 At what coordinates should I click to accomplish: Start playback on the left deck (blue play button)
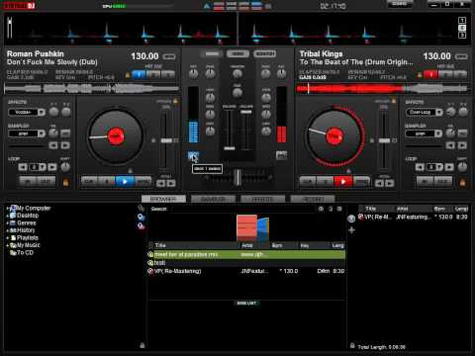pos(125,182)
